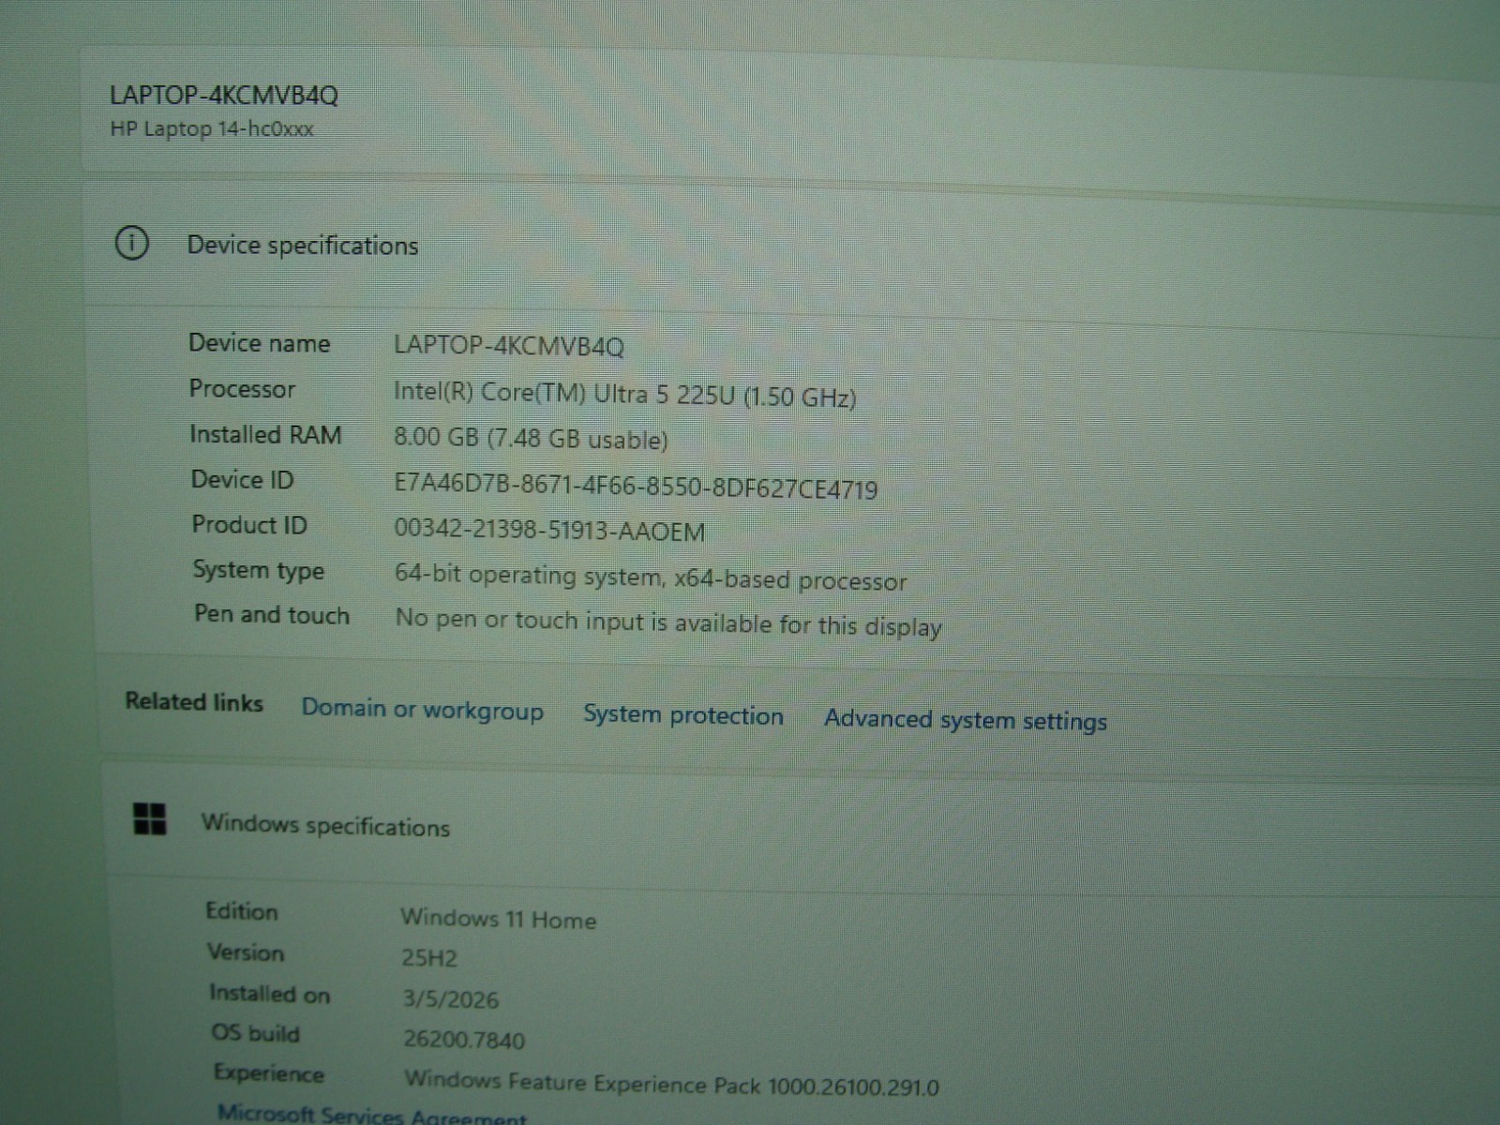
Task: Select the Device ID value E7A46D7B-8671-4F66-8550-8DF627CE4719
Action: point(636,487)
